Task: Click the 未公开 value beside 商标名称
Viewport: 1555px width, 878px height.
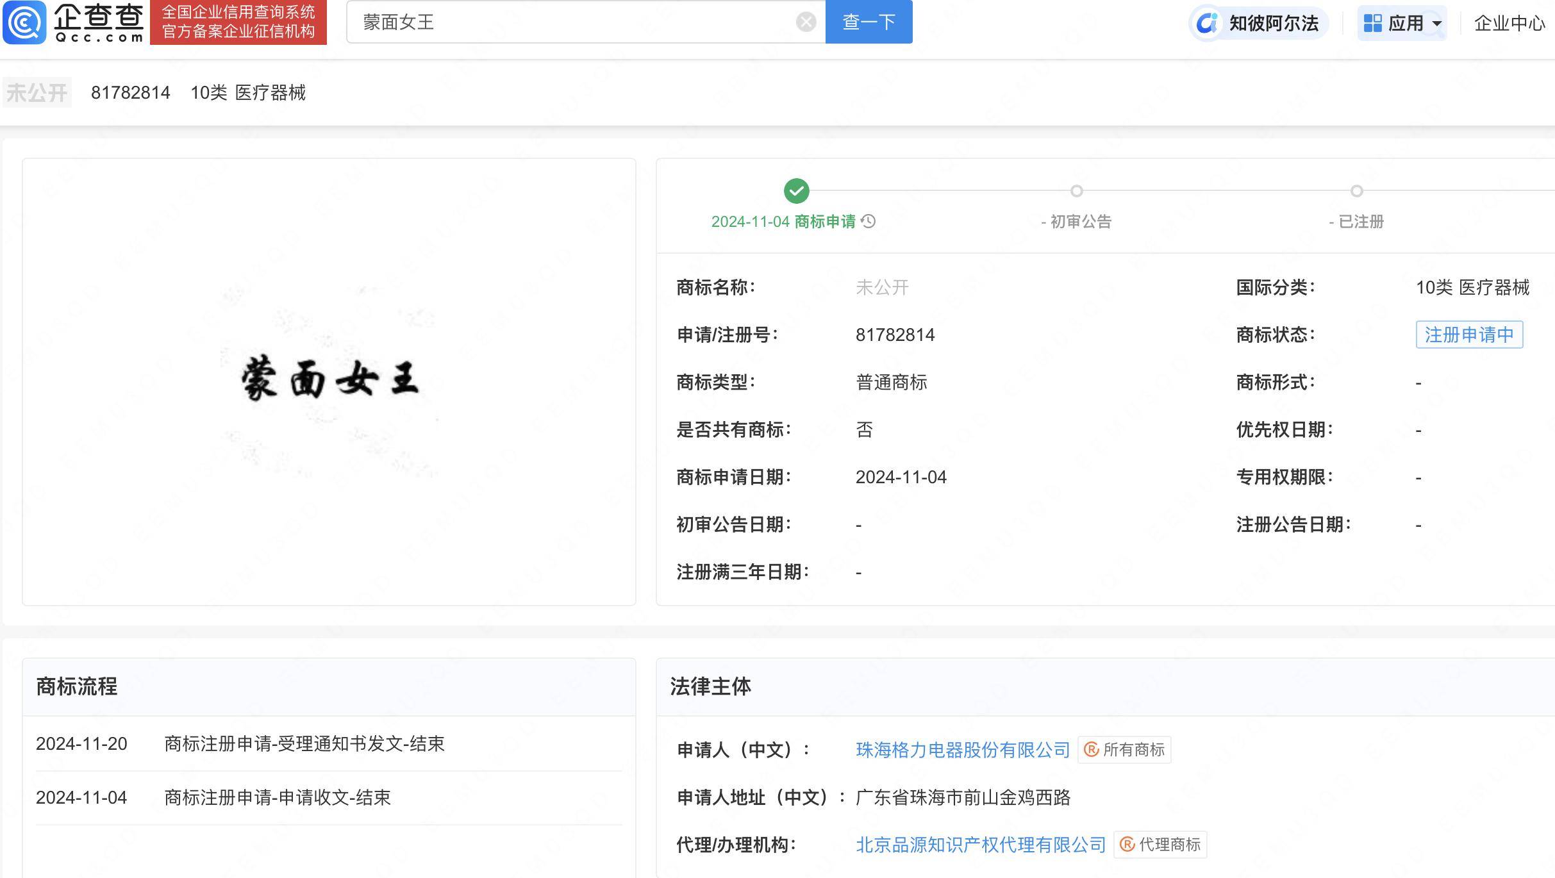Action: 882,288
